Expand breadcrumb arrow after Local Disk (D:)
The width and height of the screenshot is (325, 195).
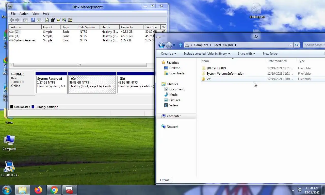tap(236, 45)
